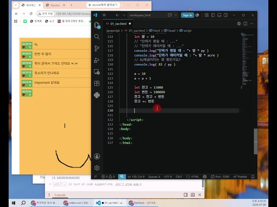This screenshot has width=277, height=207.
Task: Open Chrome tab search dropdown
Action: click(x=16, y=5)
